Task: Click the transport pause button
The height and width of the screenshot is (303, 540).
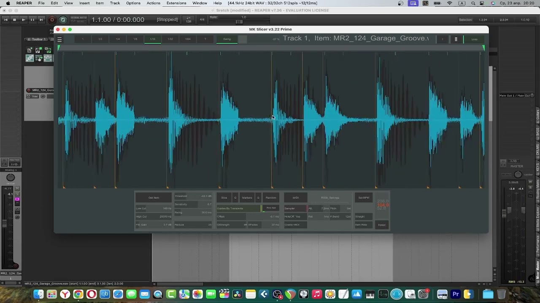Action: (32, 20)
